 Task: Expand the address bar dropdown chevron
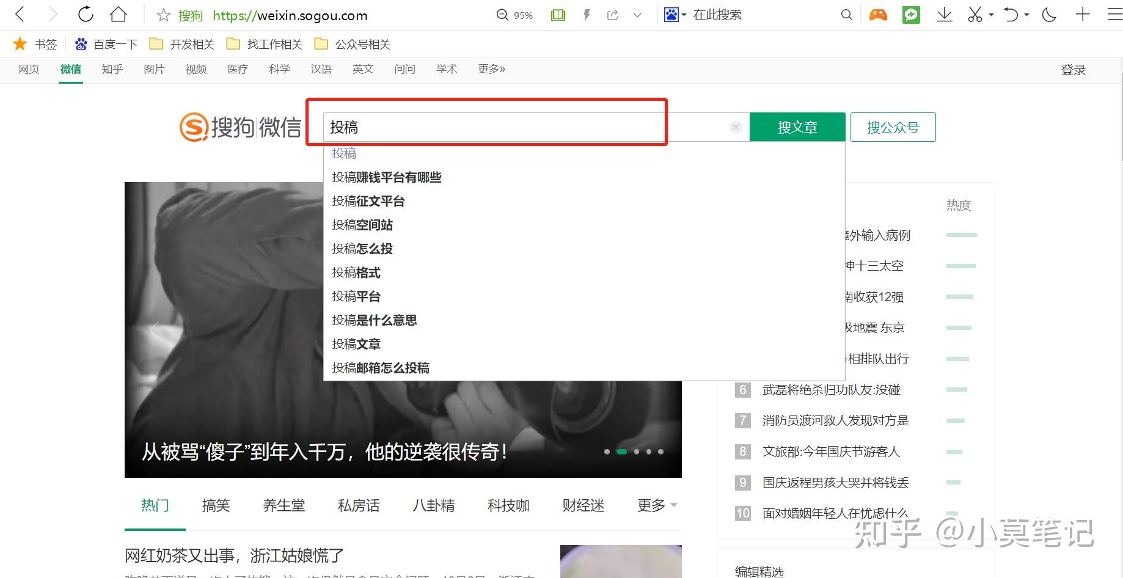pyautogui.click(x=637, y=15)
